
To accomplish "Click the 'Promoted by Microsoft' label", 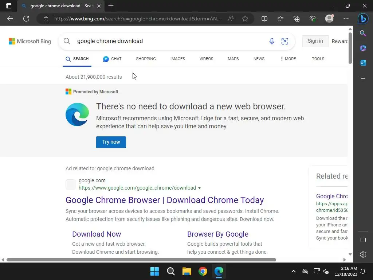I will coord(96,92).
